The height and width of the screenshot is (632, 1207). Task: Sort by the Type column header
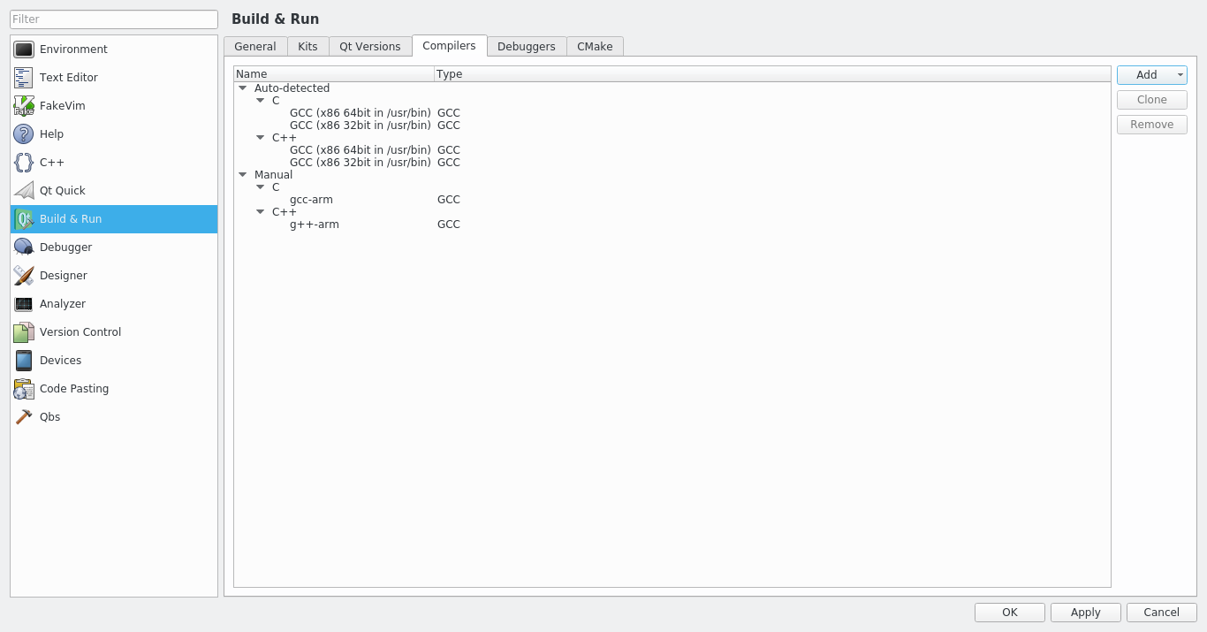pyautogui.click(x=772, y=74)
